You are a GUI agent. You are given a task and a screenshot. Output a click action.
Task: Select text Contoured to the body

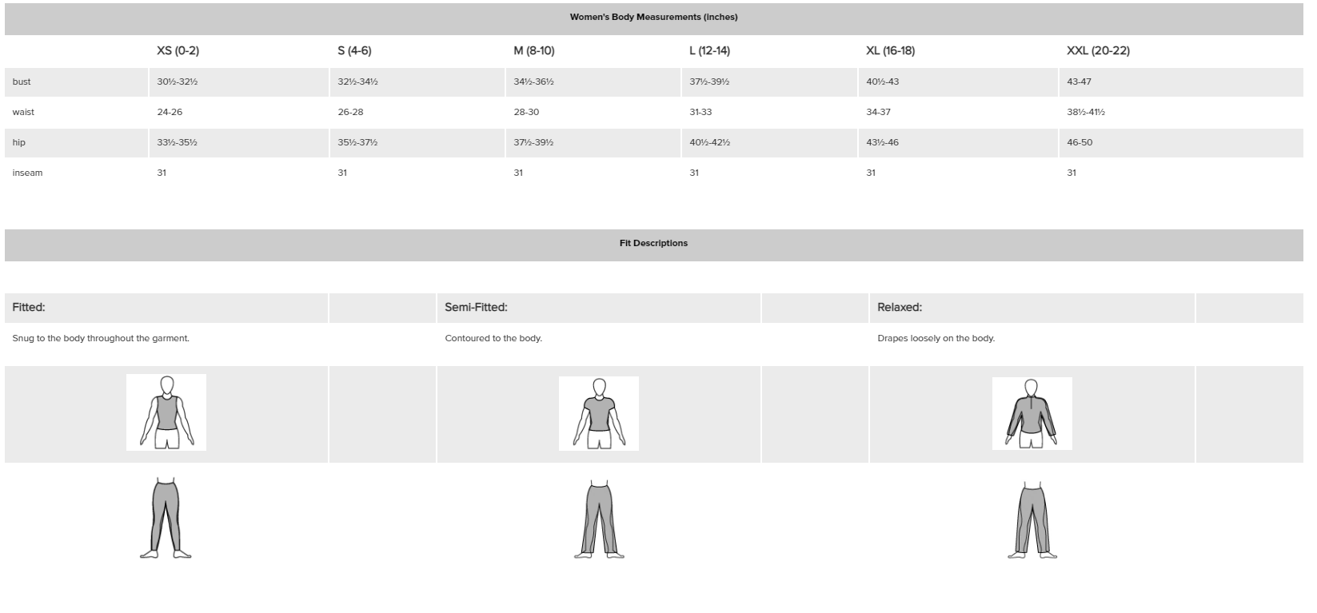(x=493, y=338)
